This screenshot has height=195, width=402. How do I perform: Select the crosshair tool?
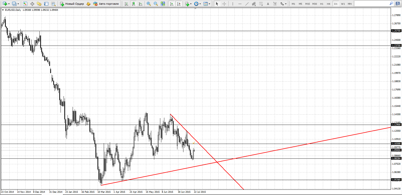[x=224, y=4]
